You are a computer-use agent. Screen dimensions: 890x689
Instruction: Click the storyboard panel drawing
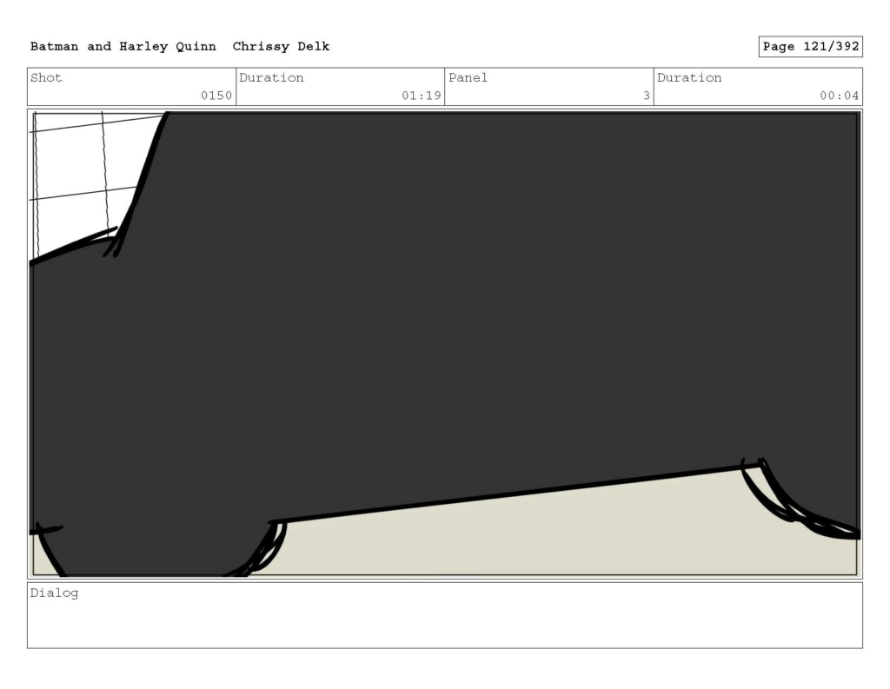click(x=445, y=344)
